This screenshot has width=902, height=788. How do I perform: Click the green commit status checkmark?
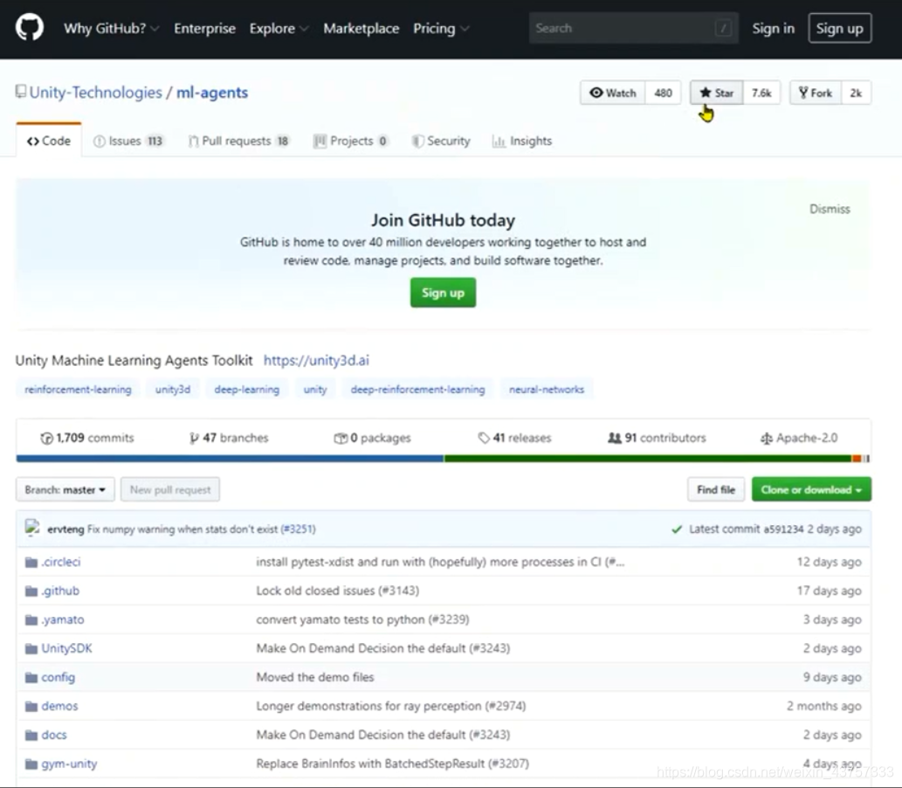tap(677, 529)
